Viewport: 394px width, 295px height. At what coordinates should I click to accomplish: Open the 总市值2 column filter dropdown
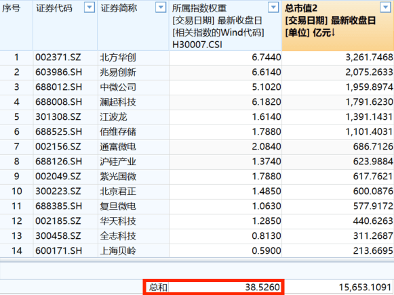[386, 7]
